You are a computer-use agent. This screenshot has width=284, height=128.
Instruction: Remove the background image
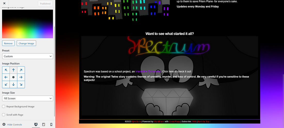(x=8, y=43)
